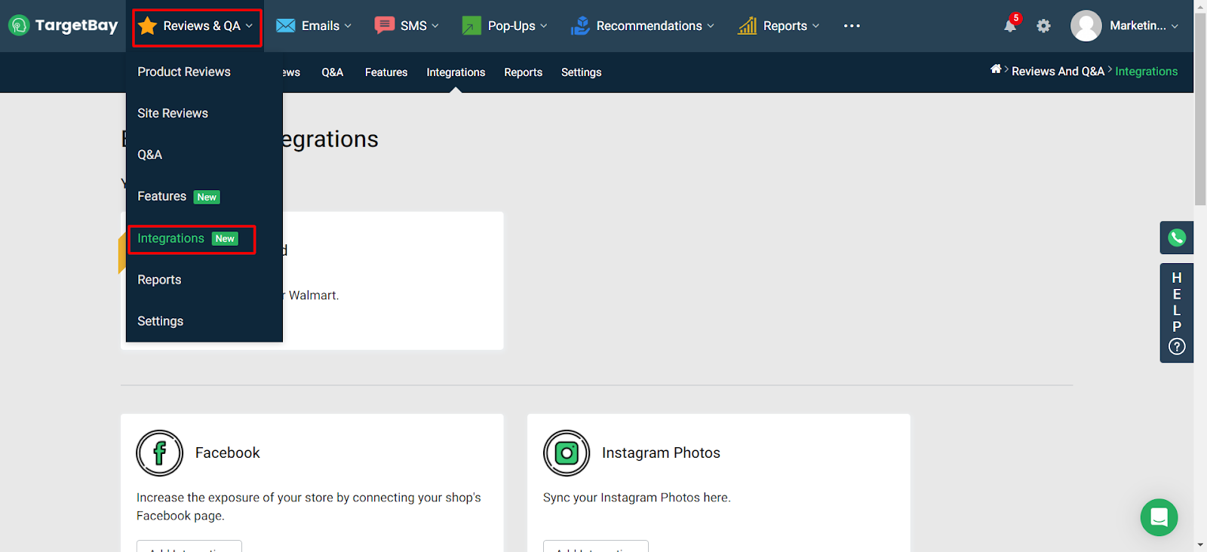Click the Instagram Photos card title
Image resolution: width=1207 pixels, height=552 pixels.
tap(661, 452)
